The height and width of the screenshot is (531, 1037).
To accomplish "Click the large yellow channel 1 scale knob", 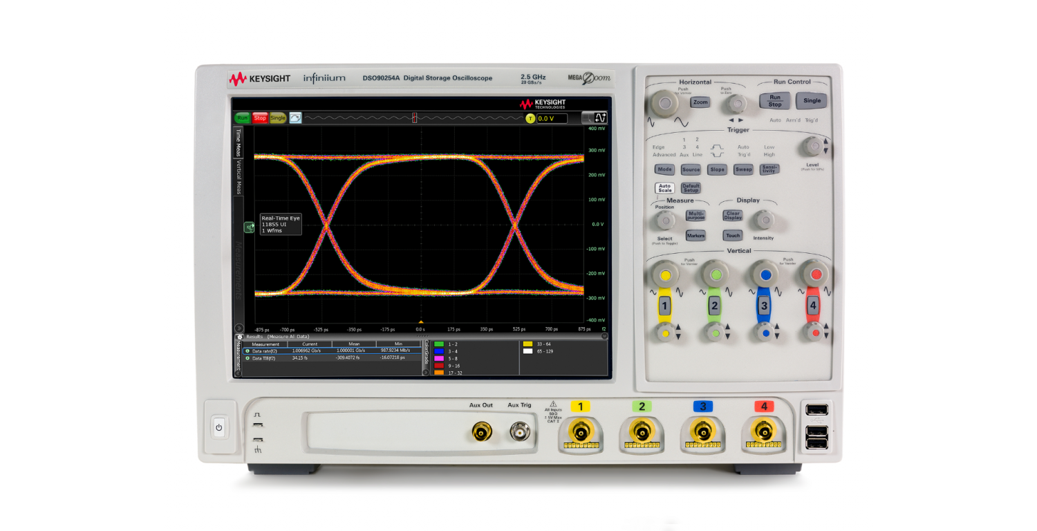I will pos(665,274).
